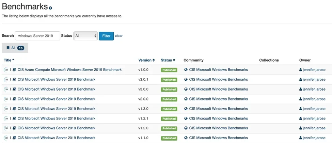Screen dimensions: 332x143
Task: Open CIS Microsoft Windows Benchmarks community in v2.0.0 row
Action: tap(218, 99)
